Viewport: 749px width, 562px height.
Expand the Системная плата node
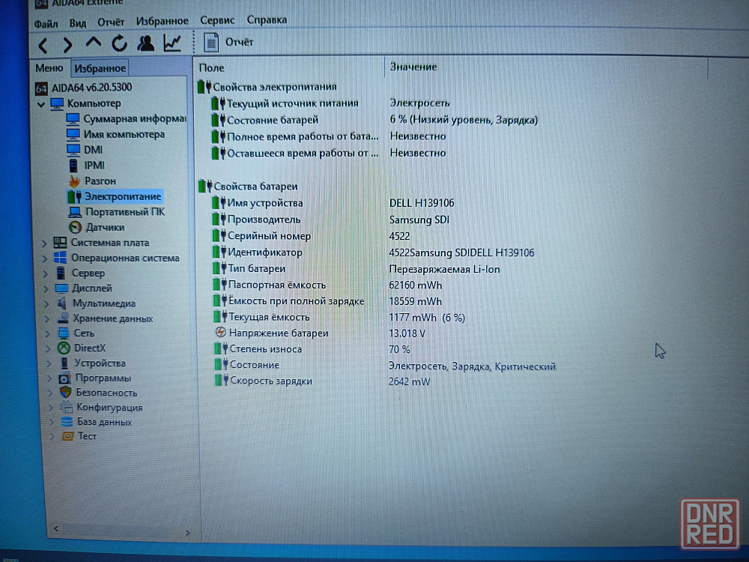click(x=44, y=244)
